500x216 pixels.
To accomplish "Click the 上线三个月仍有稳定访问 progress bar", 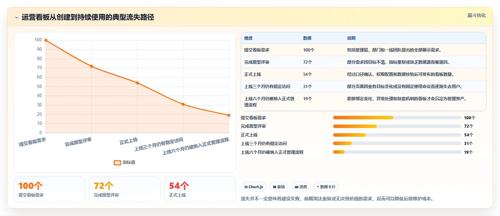I will coord(397,143).
